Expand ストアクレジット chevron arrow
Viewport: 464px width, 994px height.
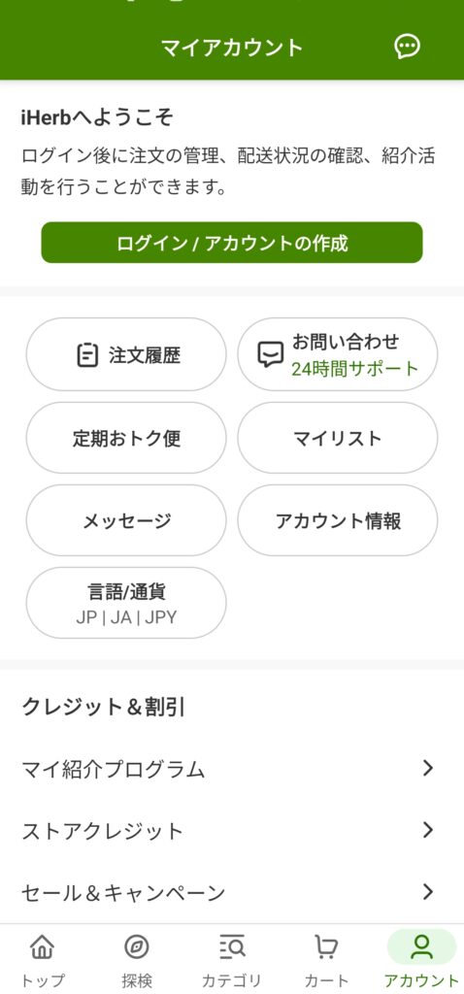coord(428,830)
